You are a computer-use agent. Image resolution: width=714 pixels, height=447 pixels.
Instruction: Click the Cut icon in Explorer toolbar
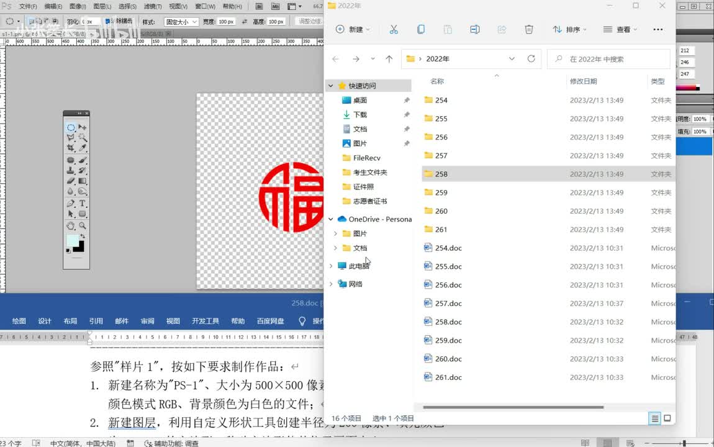(394, 30)
